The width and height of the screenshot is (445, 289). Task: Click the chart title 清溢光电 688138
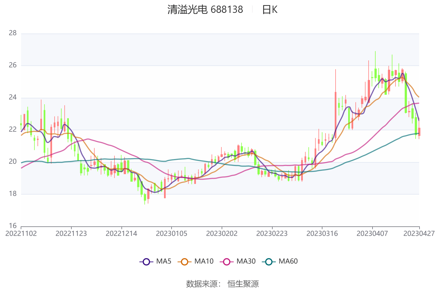tap(205, 10)
